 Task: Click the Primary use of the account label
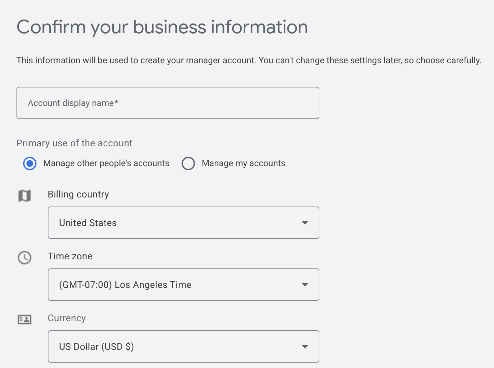coord(74,143)
